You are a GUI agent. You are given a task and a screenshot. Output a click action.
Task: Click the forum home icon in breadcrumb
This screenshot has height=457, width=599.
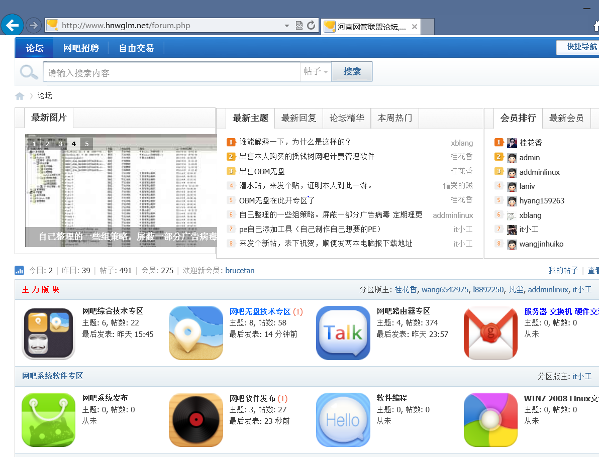20,96
